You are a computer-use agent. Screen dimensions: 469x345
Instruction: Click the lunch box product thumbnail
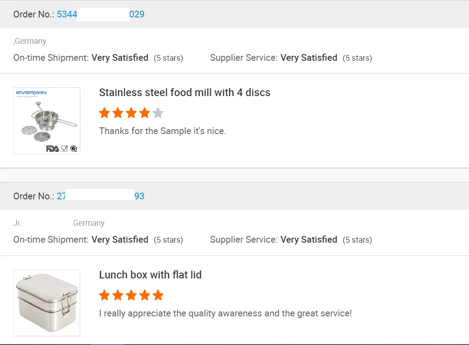47,303
